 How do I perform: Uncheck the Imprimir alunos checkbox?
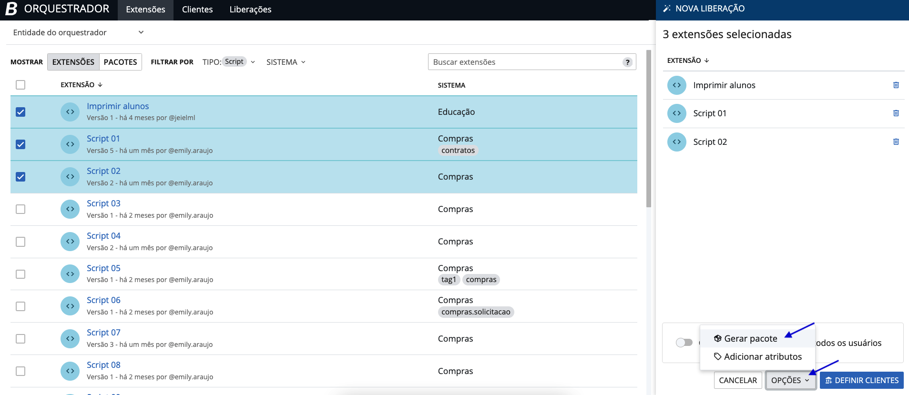[x=20, y=112]
